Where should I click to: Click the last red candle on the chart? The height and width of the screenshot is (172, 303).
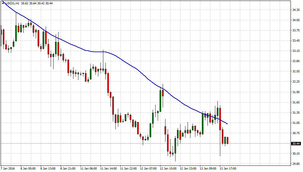click(228, 140)
